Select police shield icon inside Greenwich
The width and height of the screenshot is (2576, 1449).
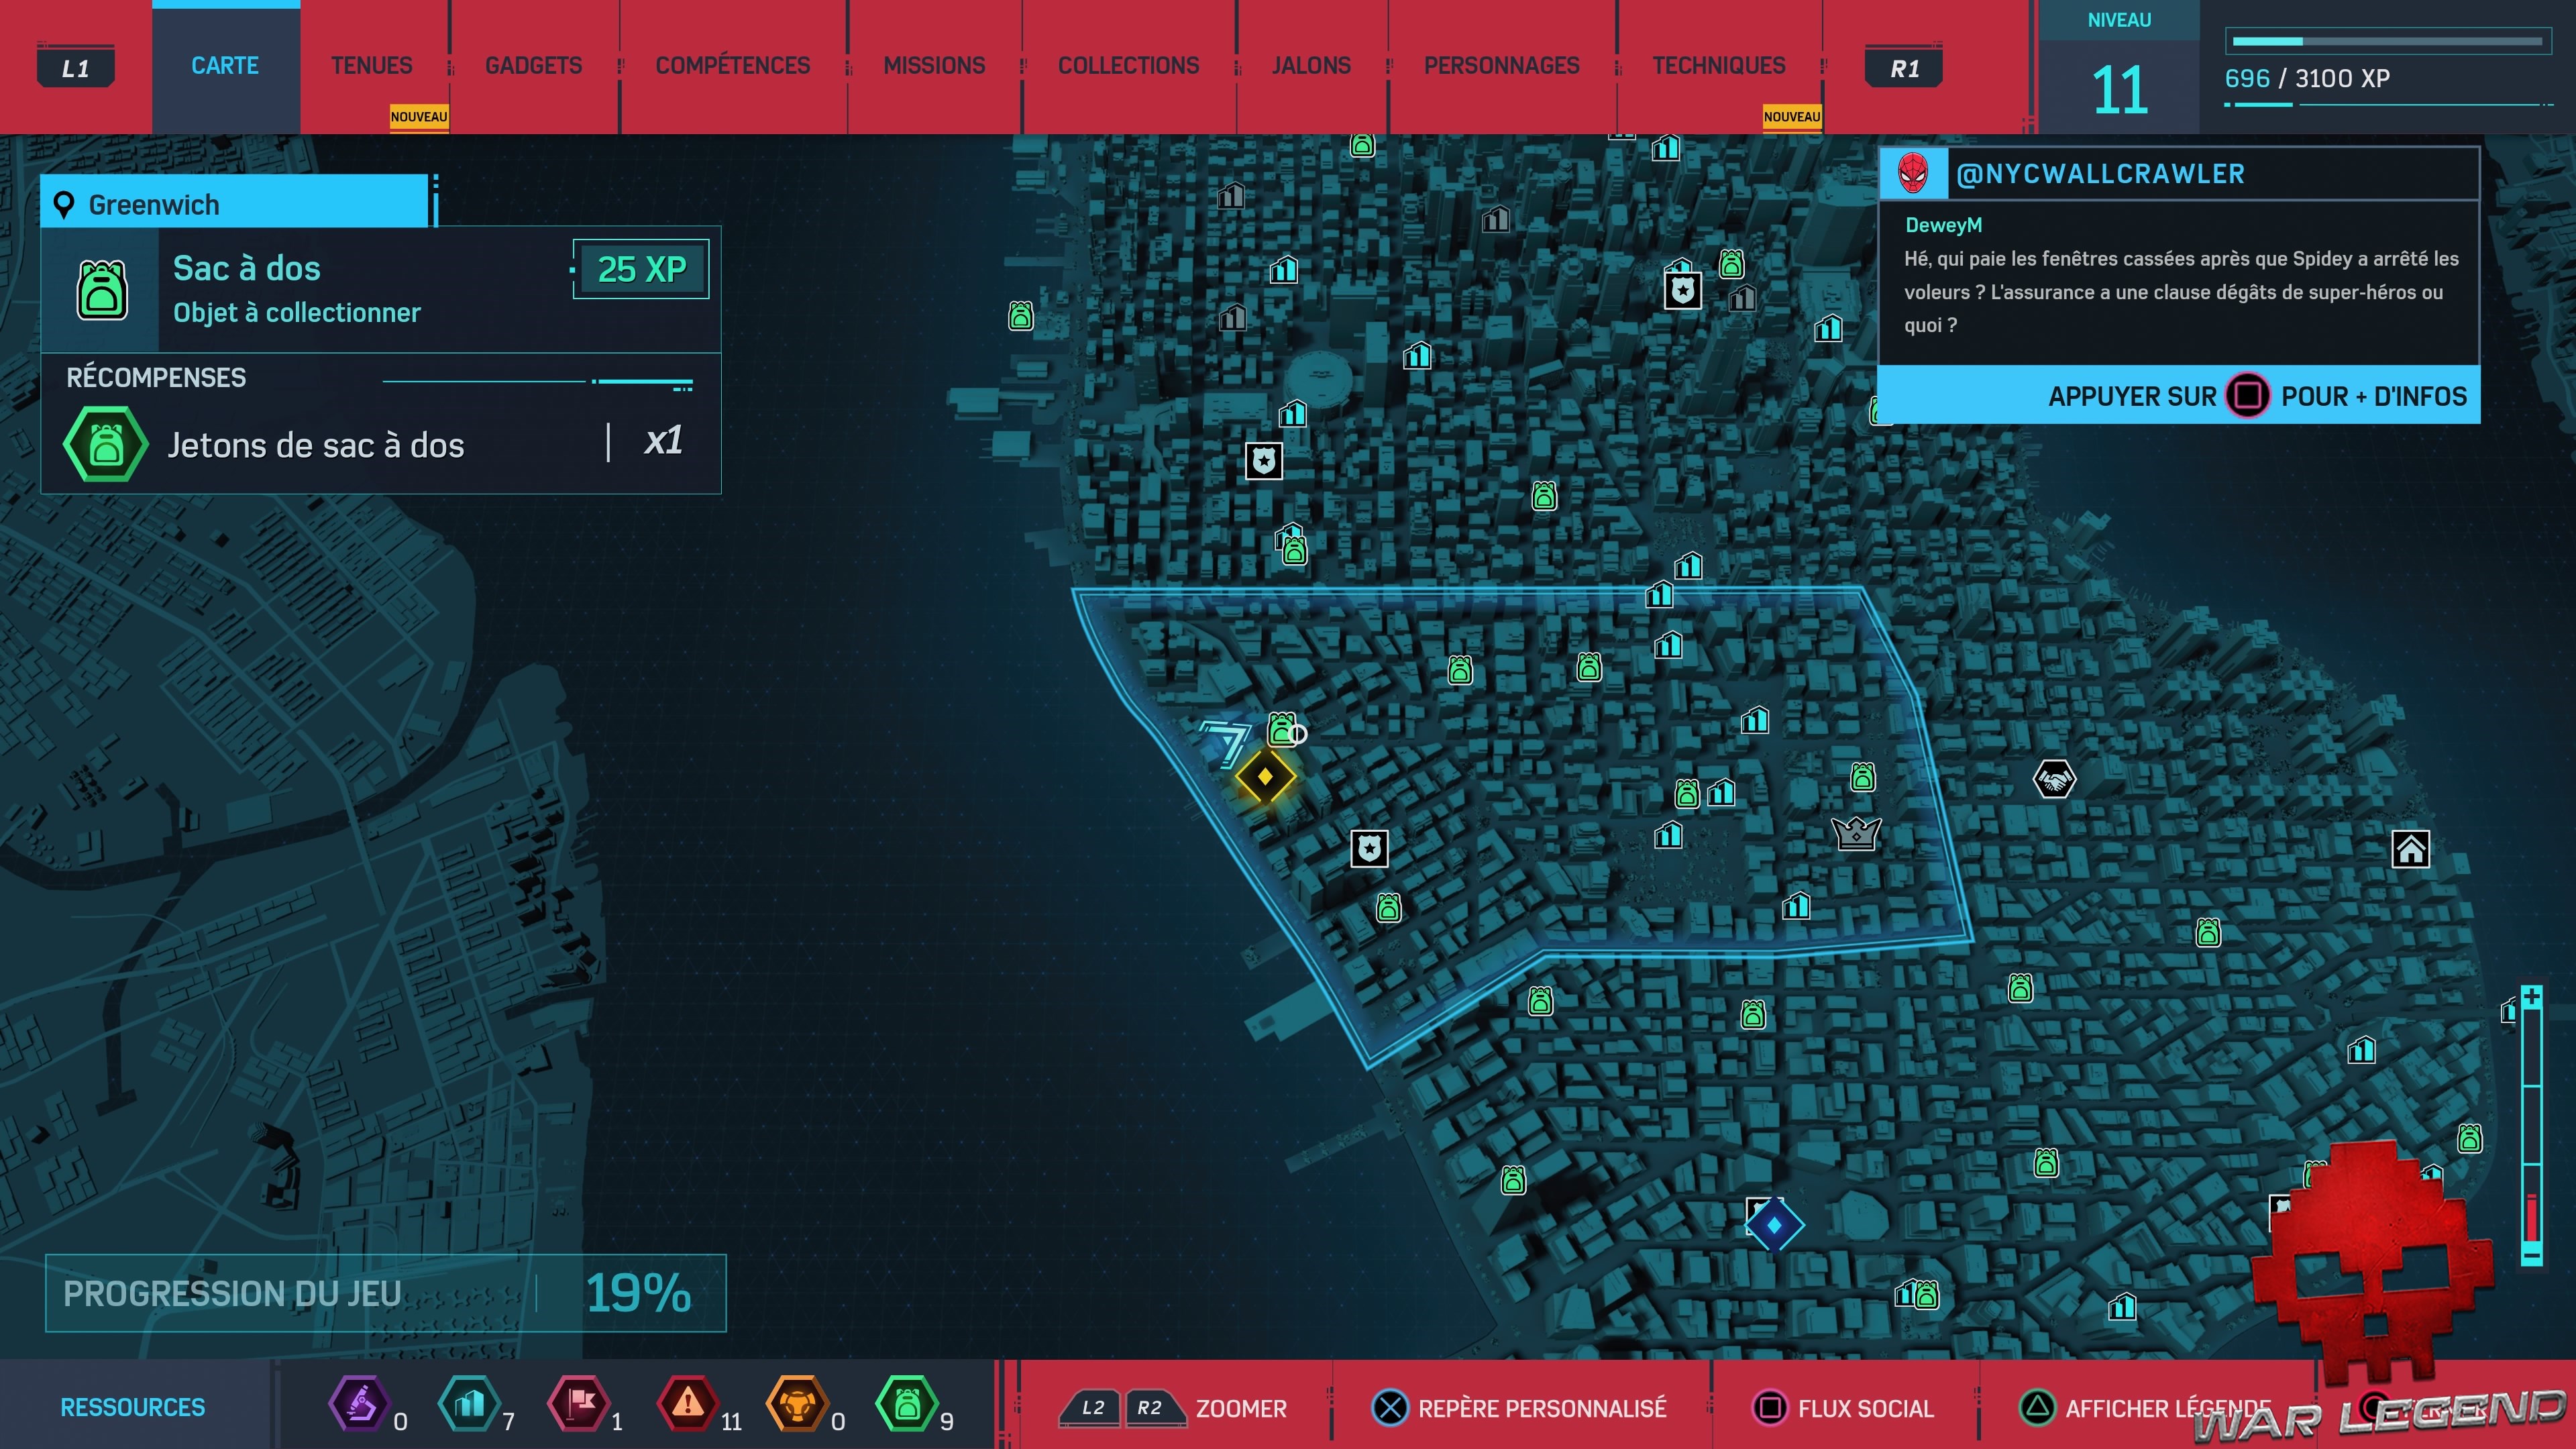1369,849
